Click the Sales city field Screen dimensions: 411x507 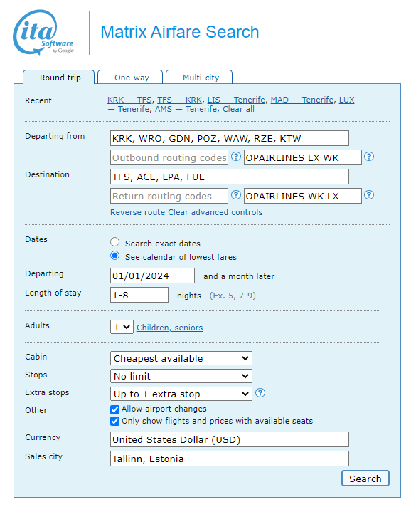(230, 459)
